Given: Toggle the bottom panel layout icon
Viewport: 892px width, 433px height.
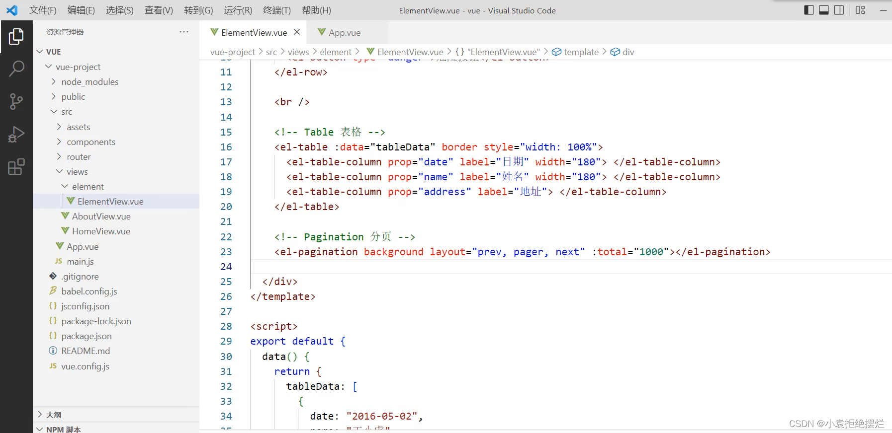Looking at the screenshot, I should pos(824,10).
